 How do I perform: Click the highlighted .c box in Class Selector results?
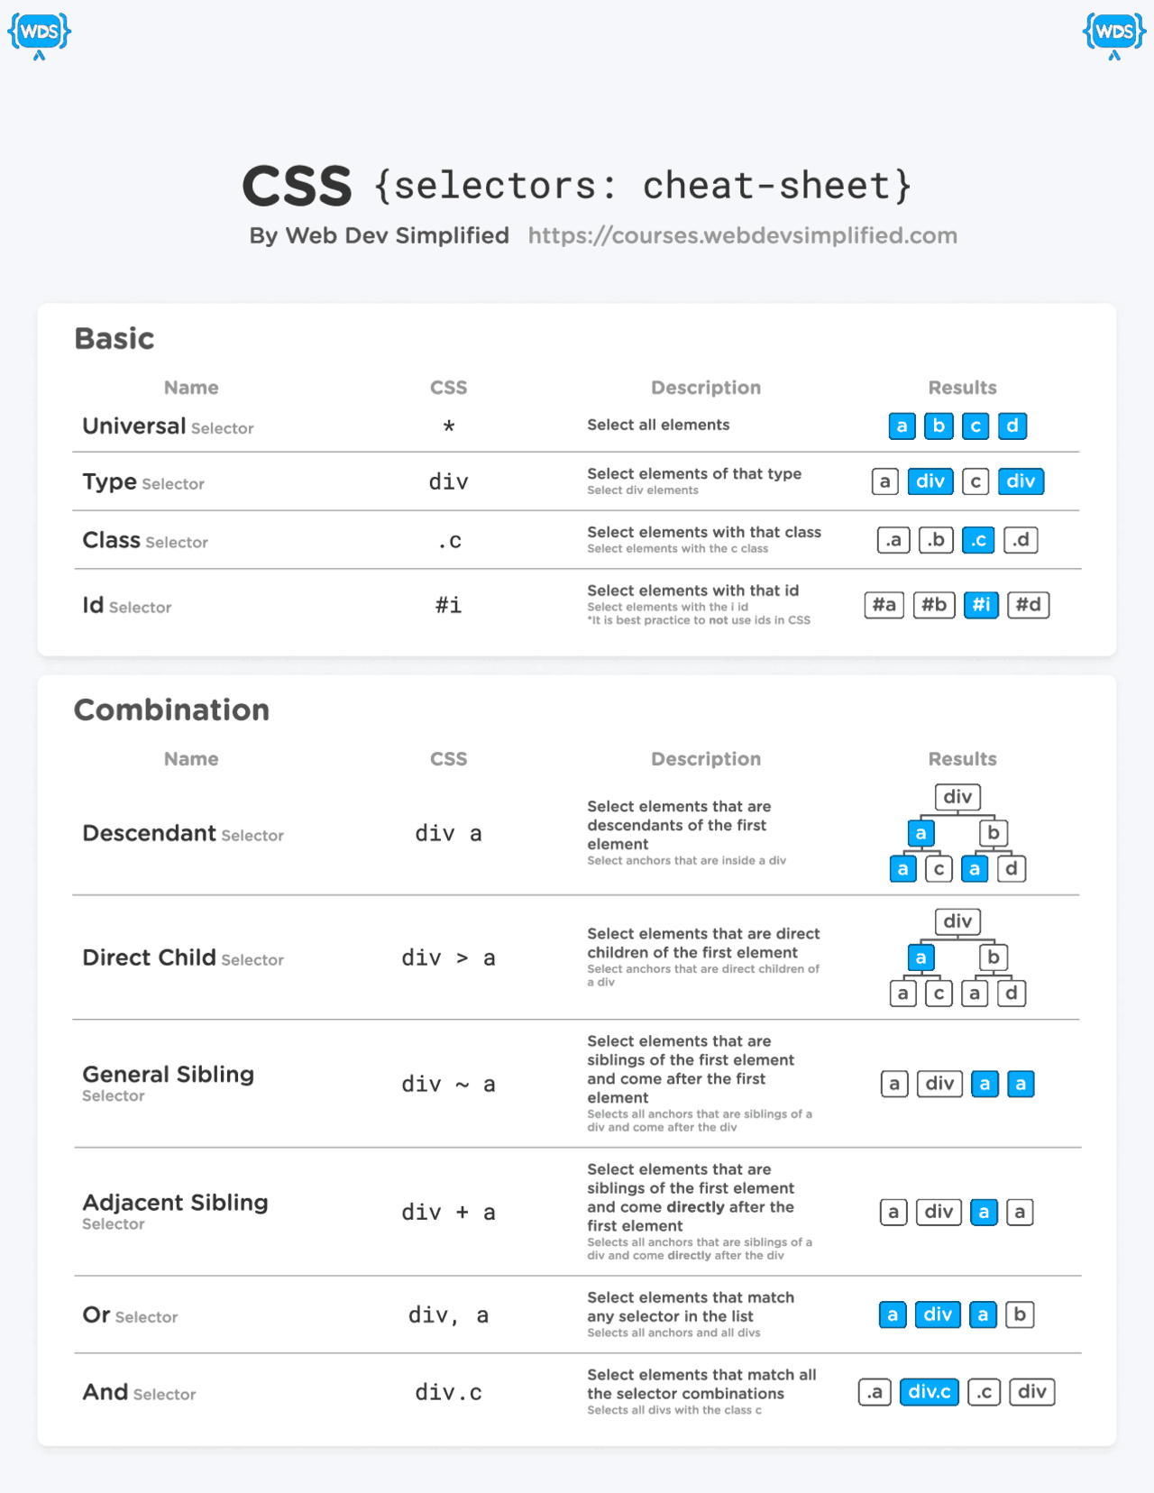coord(978,540)
